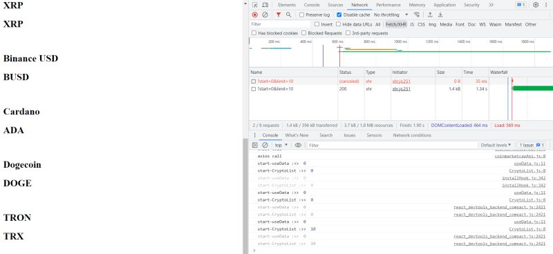This screenshot has height=254, width=553.
Task: Open the top JavaScript context dropdown
Action: [281, 145]
